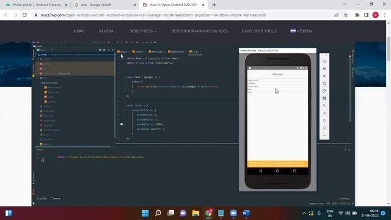This screenshot has height=220, width=391.
Task: Open the Chrome profile avatar
Action: pos(376,15)
